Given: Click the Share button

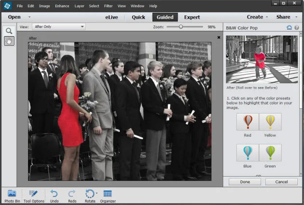Looking at the screenshot, I should tap(283, 17).
